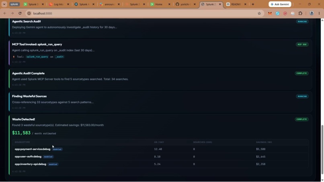Switch to the yoriichi GitHub tab
Image resolution: width=324 pixels, height=182 pixels.
(185, 4)
